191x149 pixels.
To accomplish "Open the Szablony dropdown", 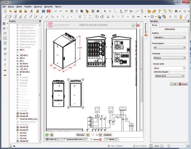I will click(x=170, y=37).
